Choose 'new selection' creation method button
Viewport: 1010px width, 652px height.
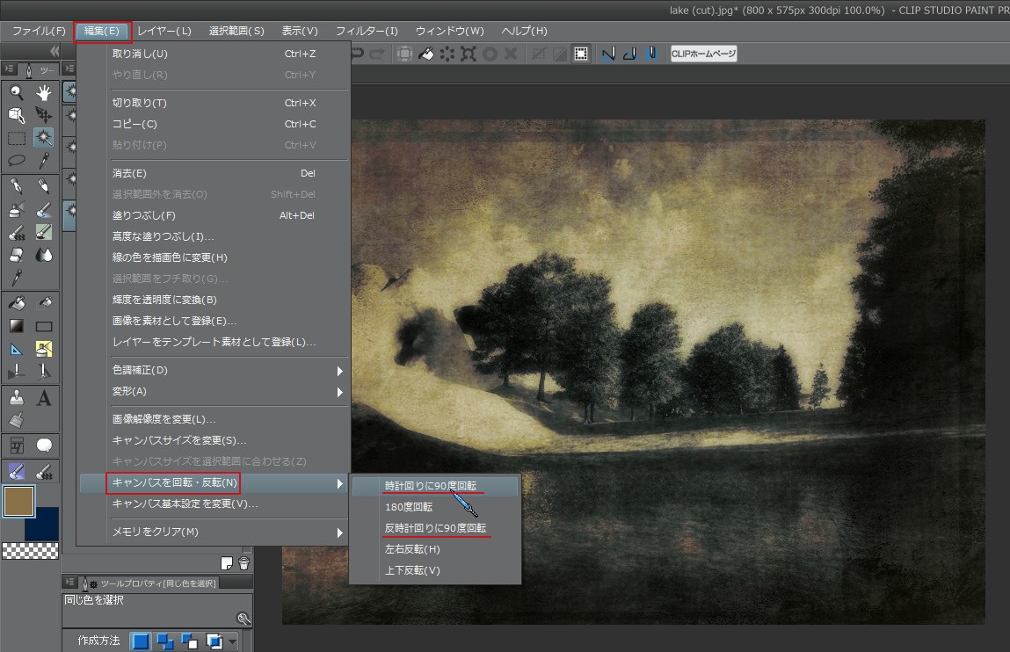tap(141, 641)
